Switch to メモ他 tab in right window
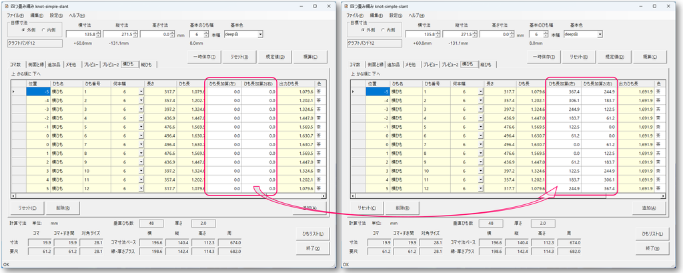Image resolution: width=683 pixels, height=273 pixels. 412,65
